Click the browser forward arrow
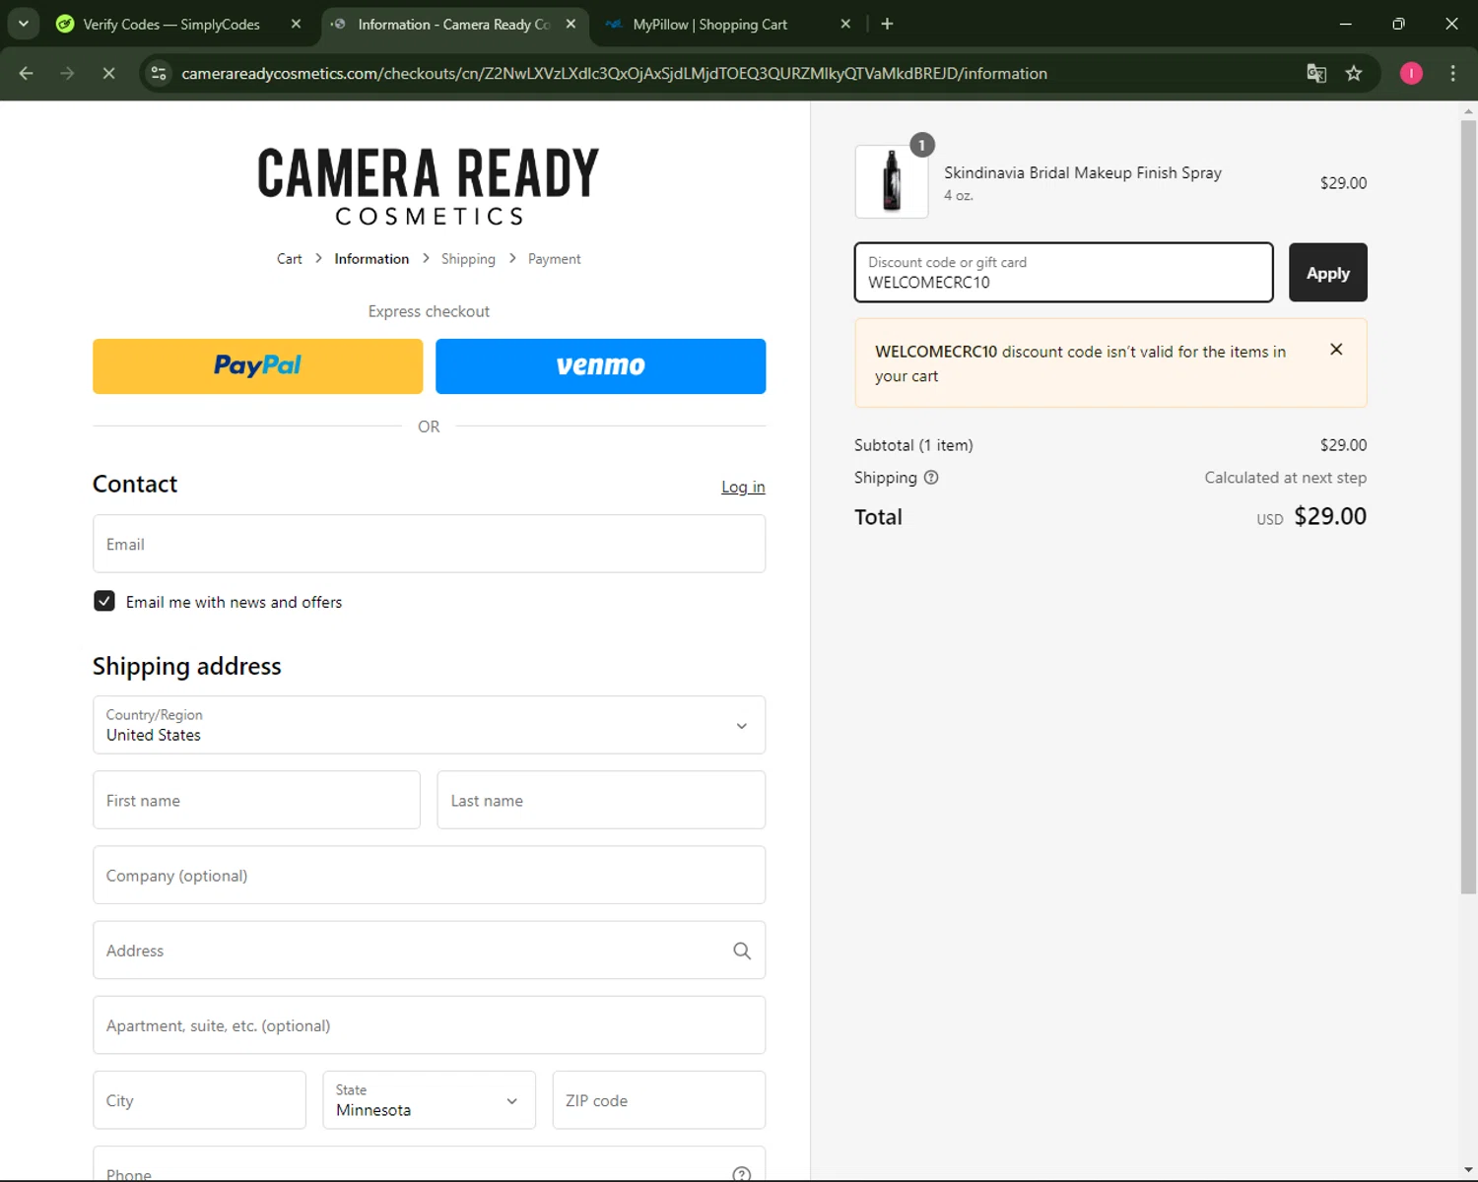The width and height of the screenshot is (1478, 1182). point(67,73)
